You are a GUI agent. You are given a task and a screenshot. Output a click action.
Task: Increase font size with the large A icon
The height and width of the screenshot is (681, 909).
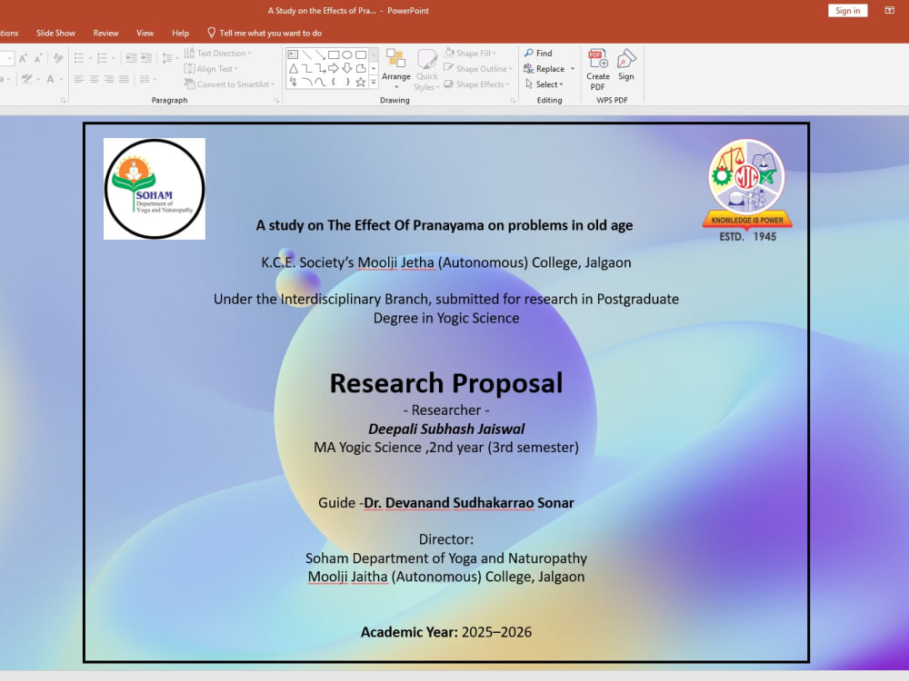[x=24, y=58]
